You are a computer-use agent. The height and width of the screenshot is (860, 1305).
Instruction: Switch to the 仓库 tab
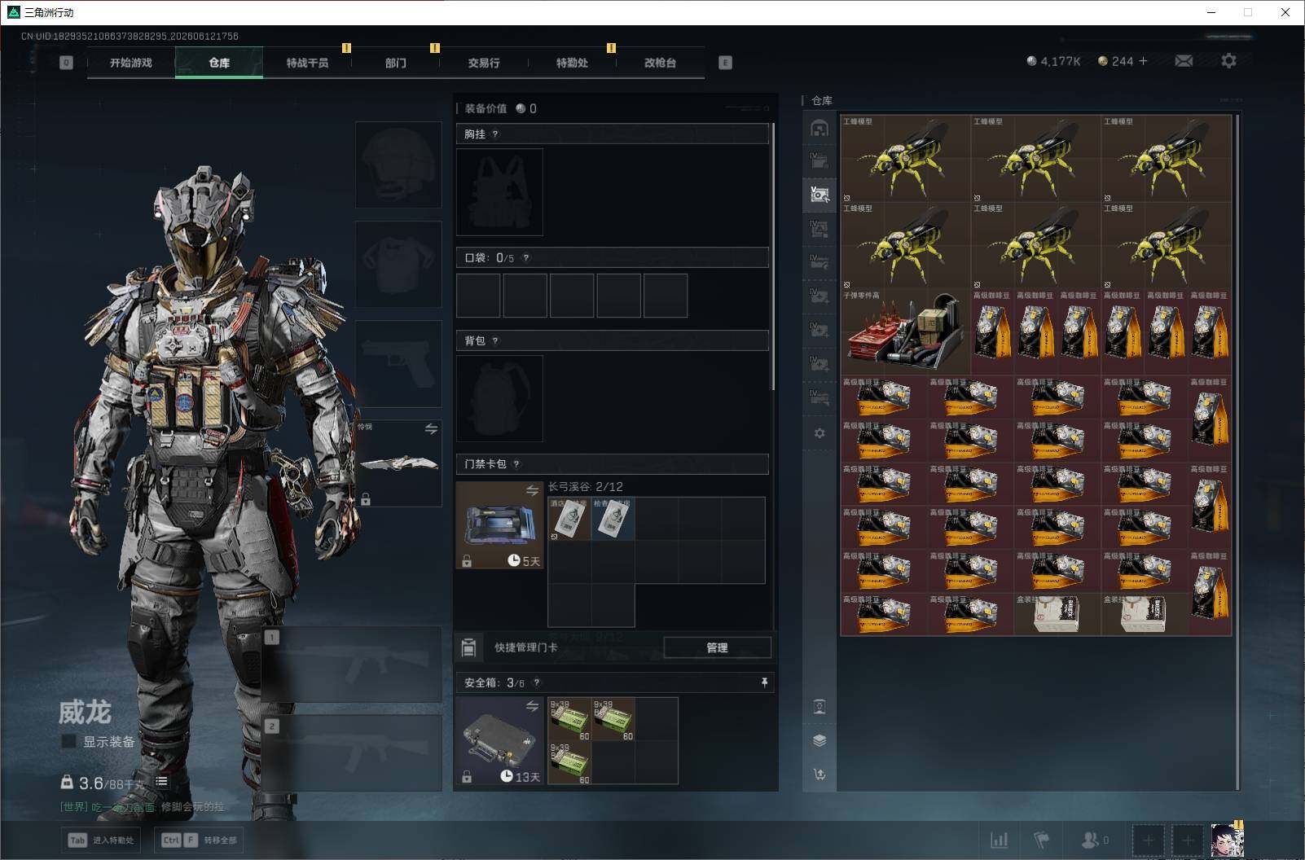tap(219, 63)
